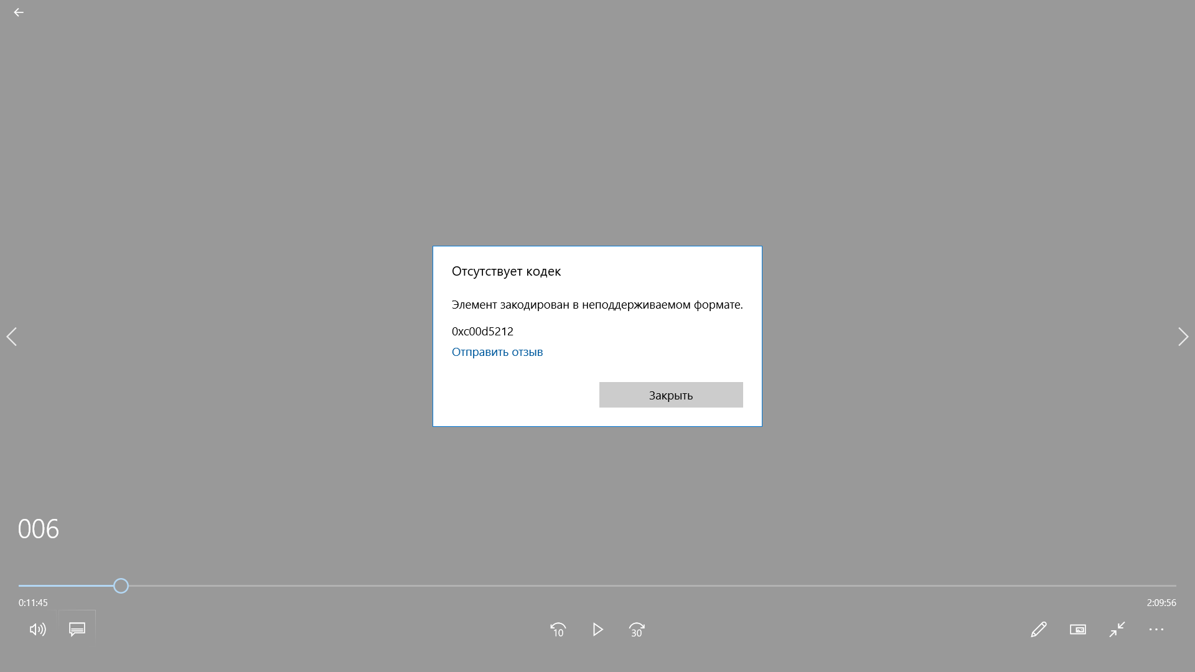The image size is (1195, 672).
Task: Click the video title 006
Action: click(x=39, y=529)
